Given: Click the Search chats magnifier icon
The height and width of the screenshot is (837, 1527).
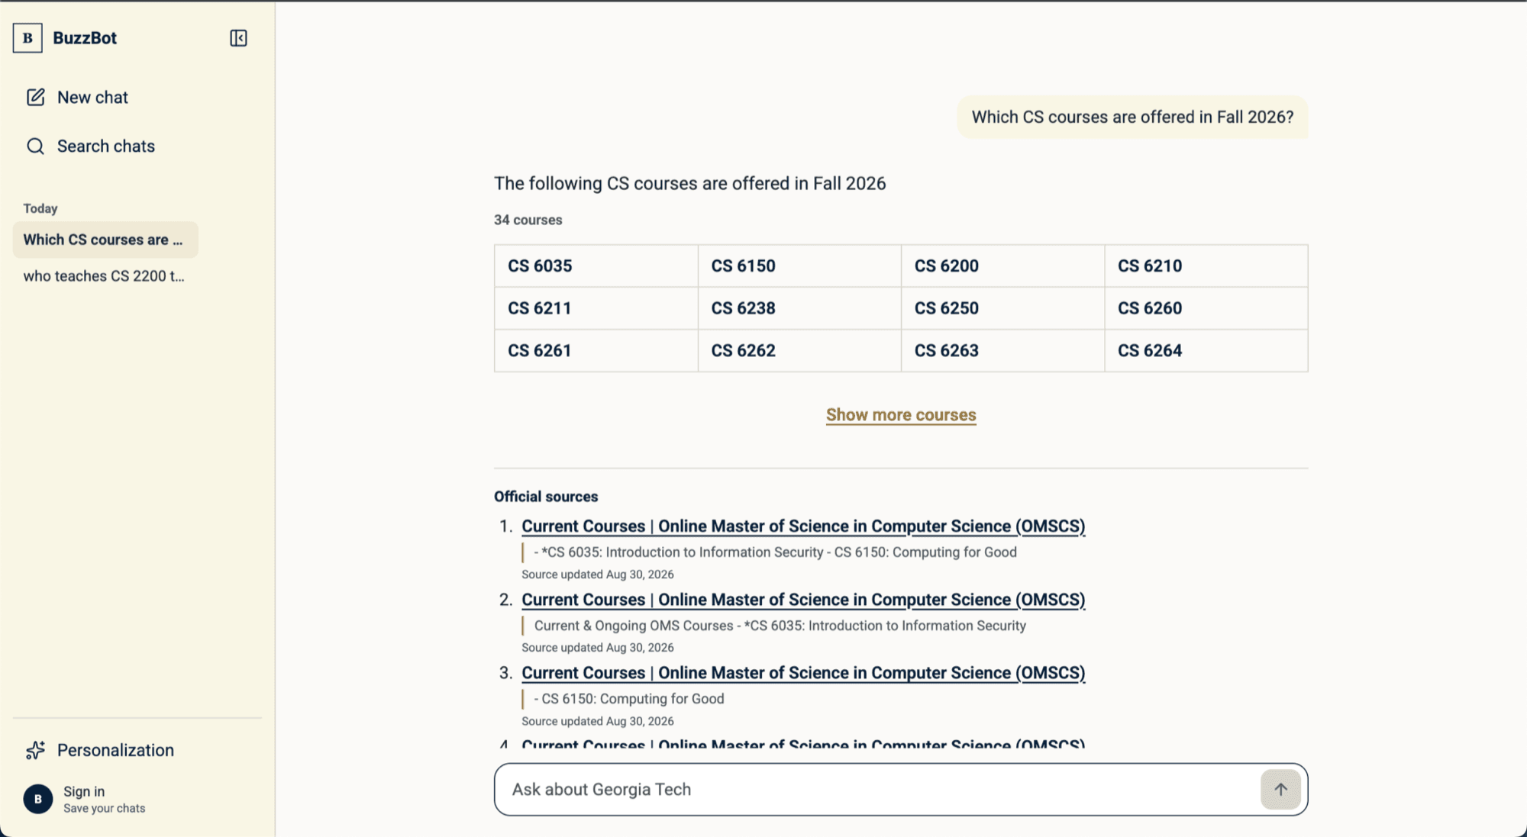Looking at the screenshot, I should (x=35, y=146).
